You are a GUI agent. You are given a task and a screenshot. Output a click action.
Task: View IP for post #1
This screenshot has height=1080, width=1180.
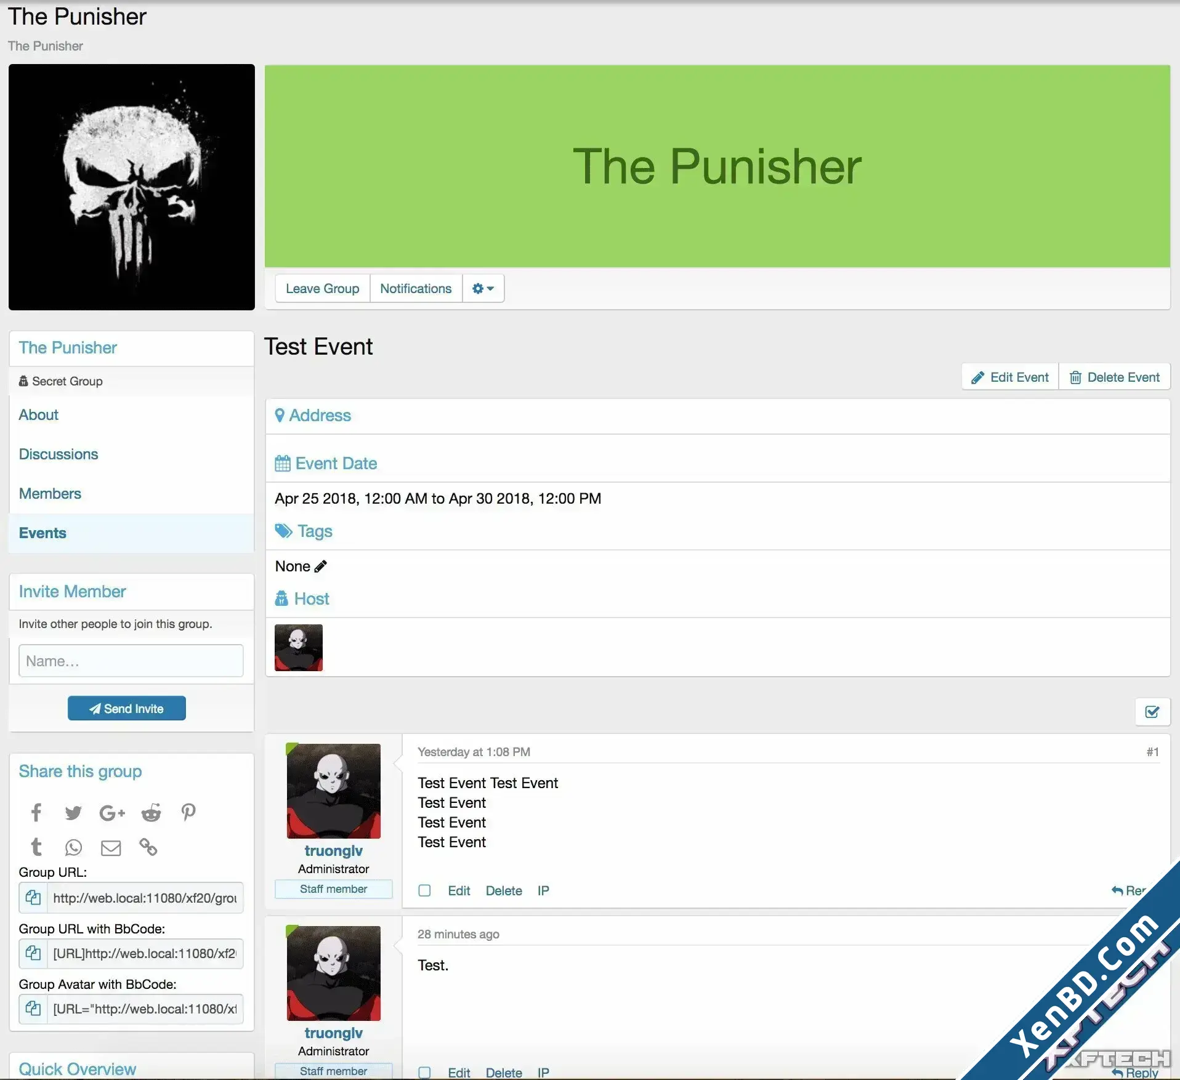pos(543,890)
